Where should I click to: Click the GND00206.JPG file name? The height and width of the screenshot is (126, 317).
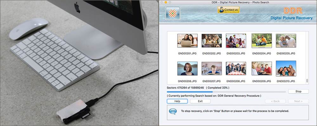click(x=187, y=81)
